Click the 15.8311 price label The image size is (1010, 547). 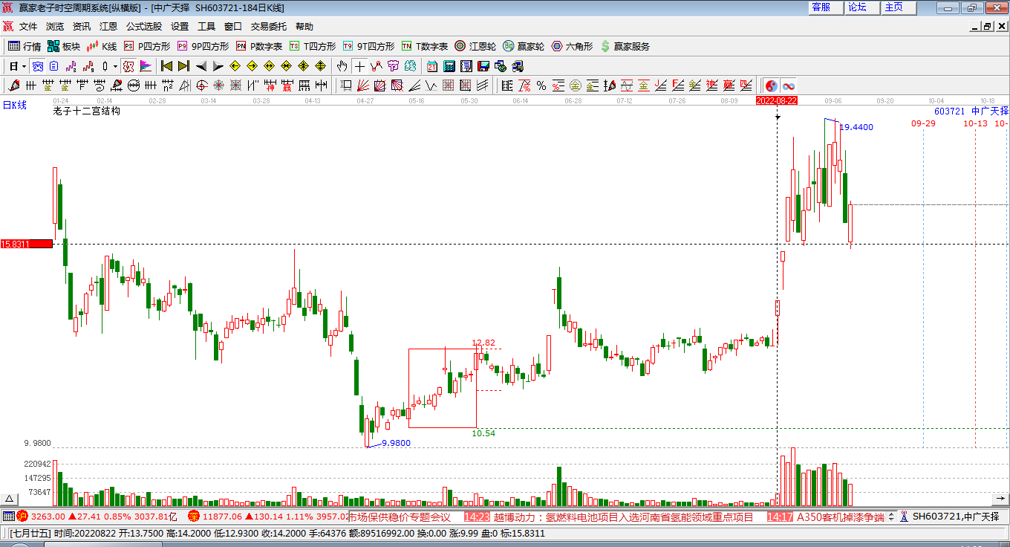point(27,244)
